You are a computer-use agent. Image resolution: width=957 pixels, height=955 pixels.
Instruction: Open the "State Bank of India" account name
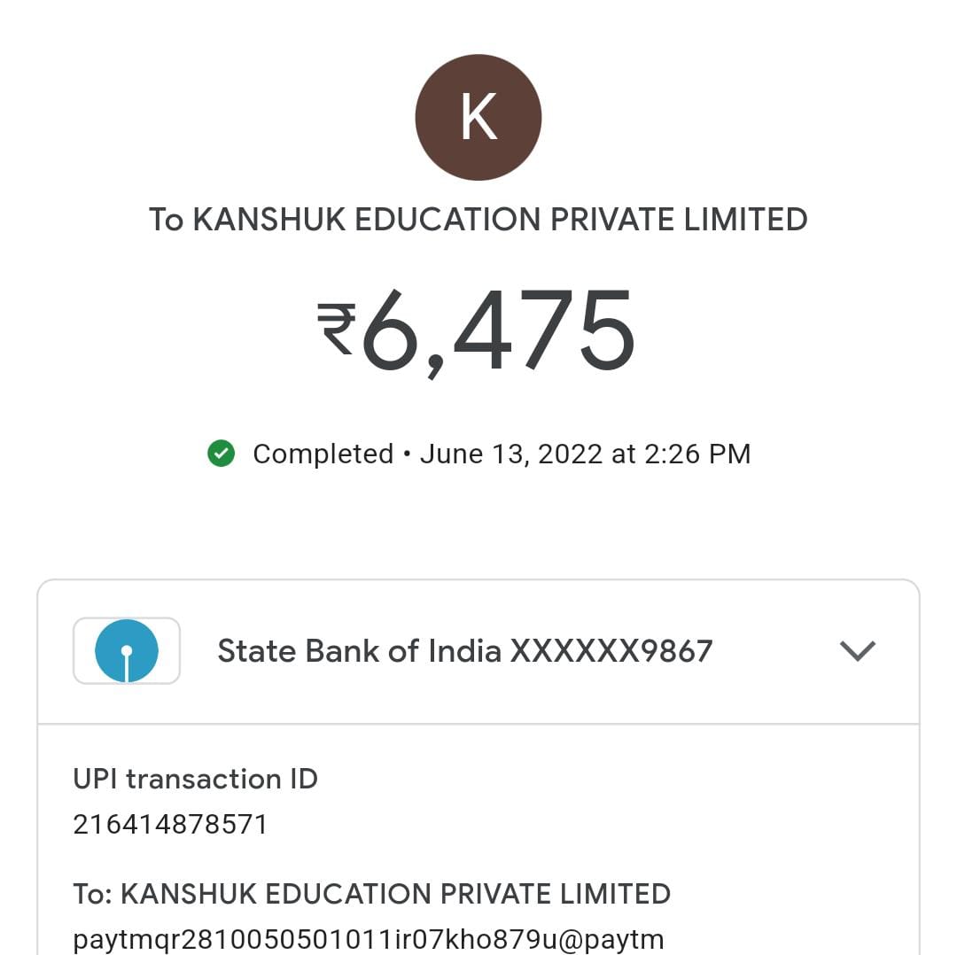pos(359,651)
